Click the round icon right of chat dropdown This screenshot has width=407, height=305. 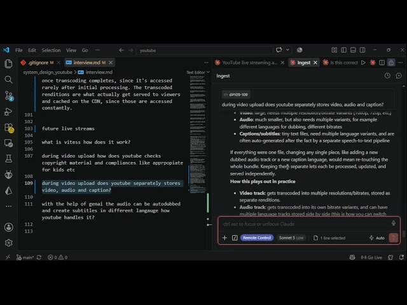pyautogui.click(x=300, y=50)
